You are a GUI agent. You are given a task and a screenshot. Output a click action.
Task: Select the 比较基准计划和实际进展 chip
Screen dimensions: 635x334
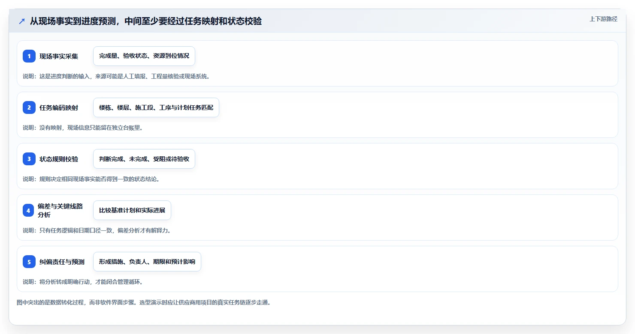[x=132, y=210]
